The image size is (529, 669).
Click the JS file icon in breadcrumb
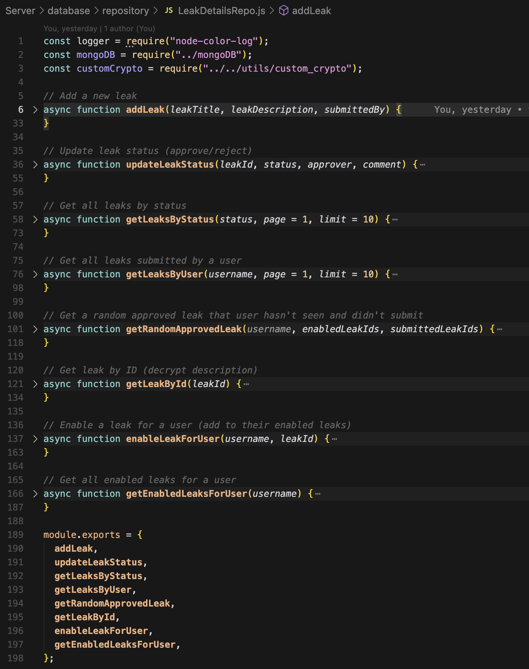[x=169, y=11]
